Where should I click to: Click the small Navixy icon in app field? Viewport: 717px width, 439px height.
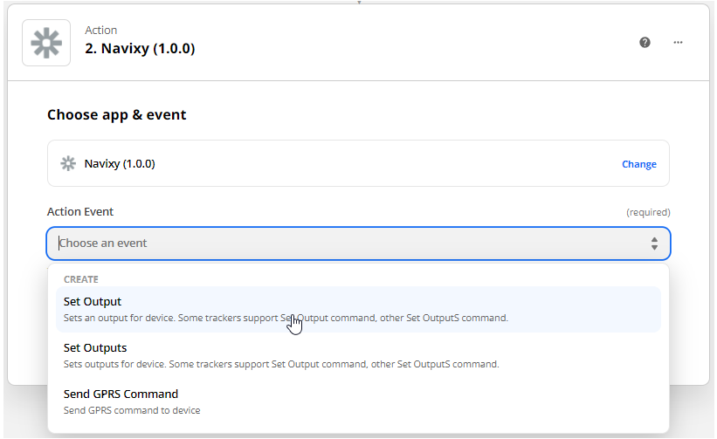68,163
